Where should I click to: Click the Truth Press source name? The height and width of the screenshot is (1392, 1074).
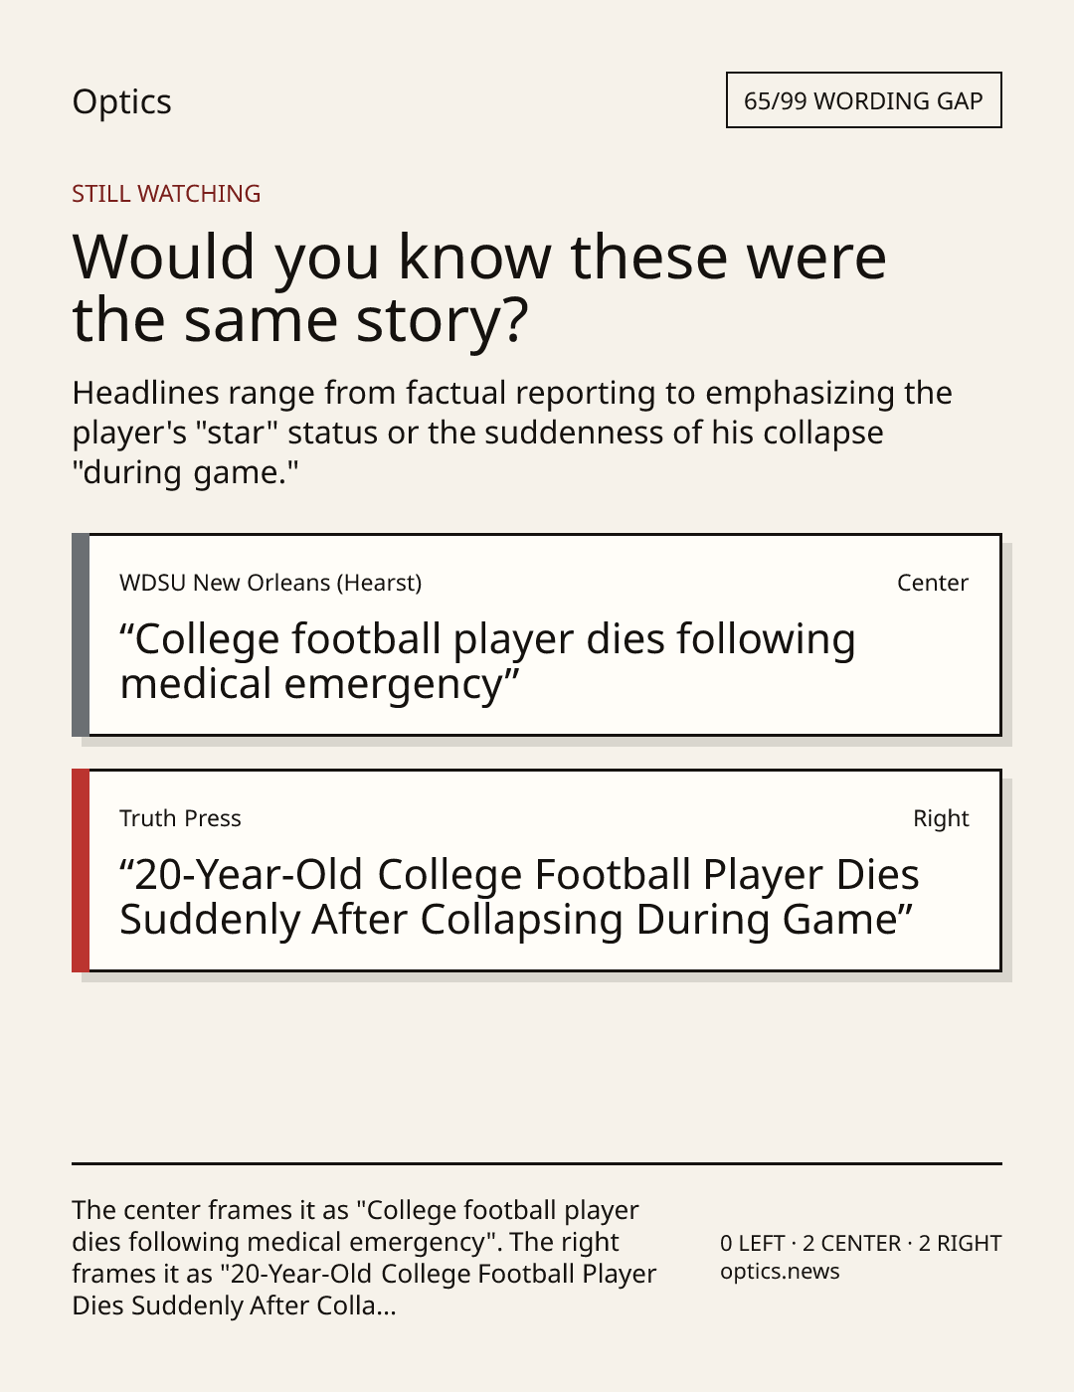click(180, 818)
